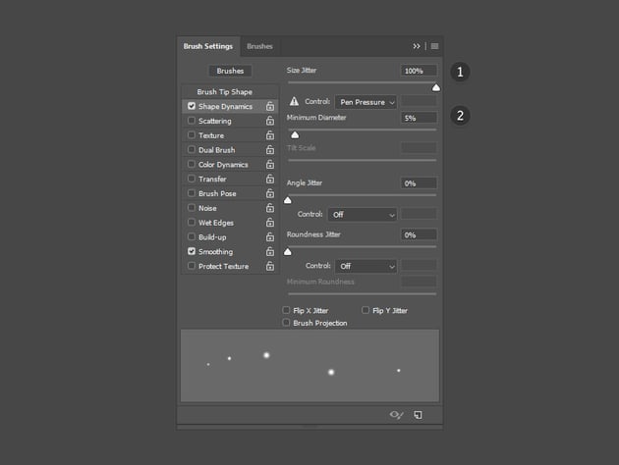Click the lock icon for Transfer
Screen dimensions: 619x465
pyautogui.click(x=270, y=179)
